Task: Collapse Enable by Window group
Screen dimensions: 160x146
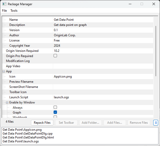Action: tap(7, 102)
